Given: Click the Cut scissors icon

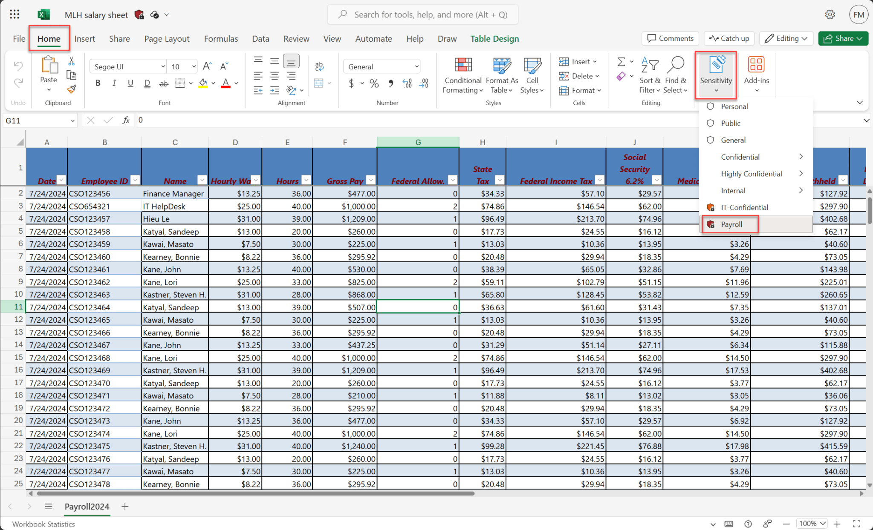Looking at the screenshot, I should click(x=71, y=61).
